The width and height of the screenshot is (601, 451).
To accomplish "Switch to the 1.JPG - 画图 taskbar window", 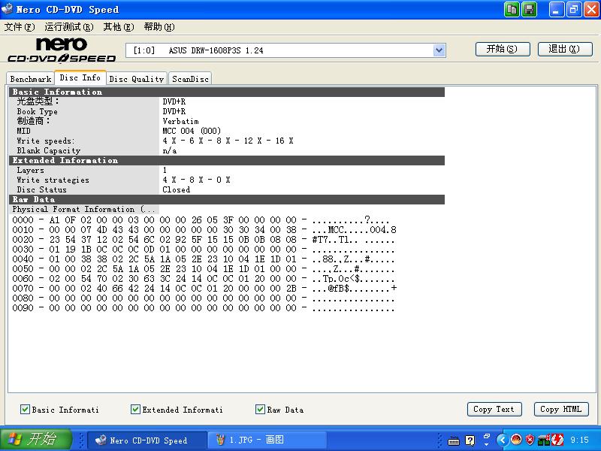I will pos(267,440).
